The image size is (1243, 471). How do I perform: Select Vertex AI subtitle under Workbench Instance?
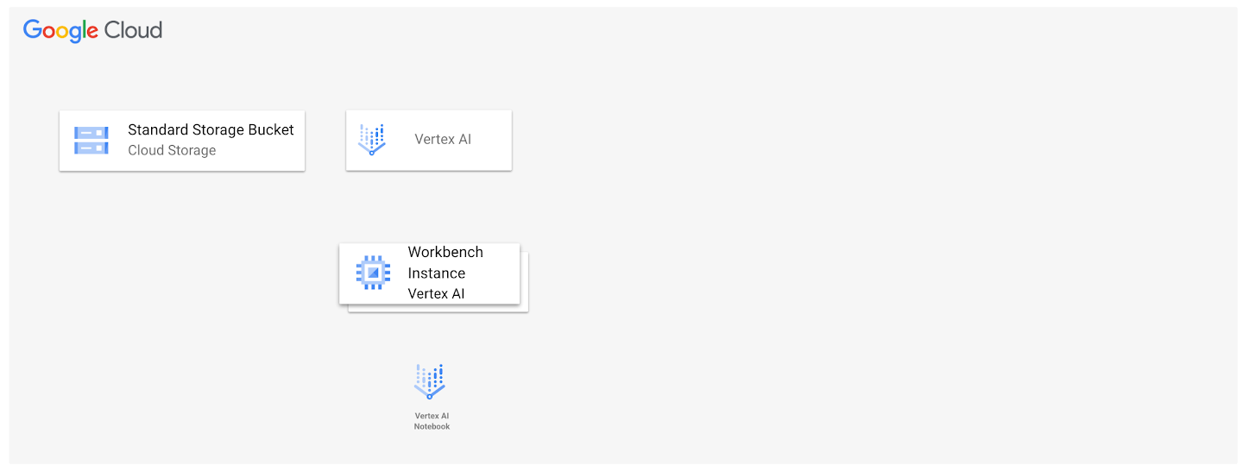pos(437,293)
